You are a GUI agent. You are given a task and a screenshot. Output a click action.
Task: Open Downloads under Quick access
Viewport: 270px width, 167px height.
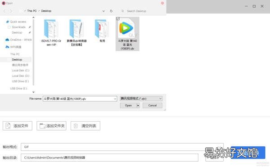(18, 27)
